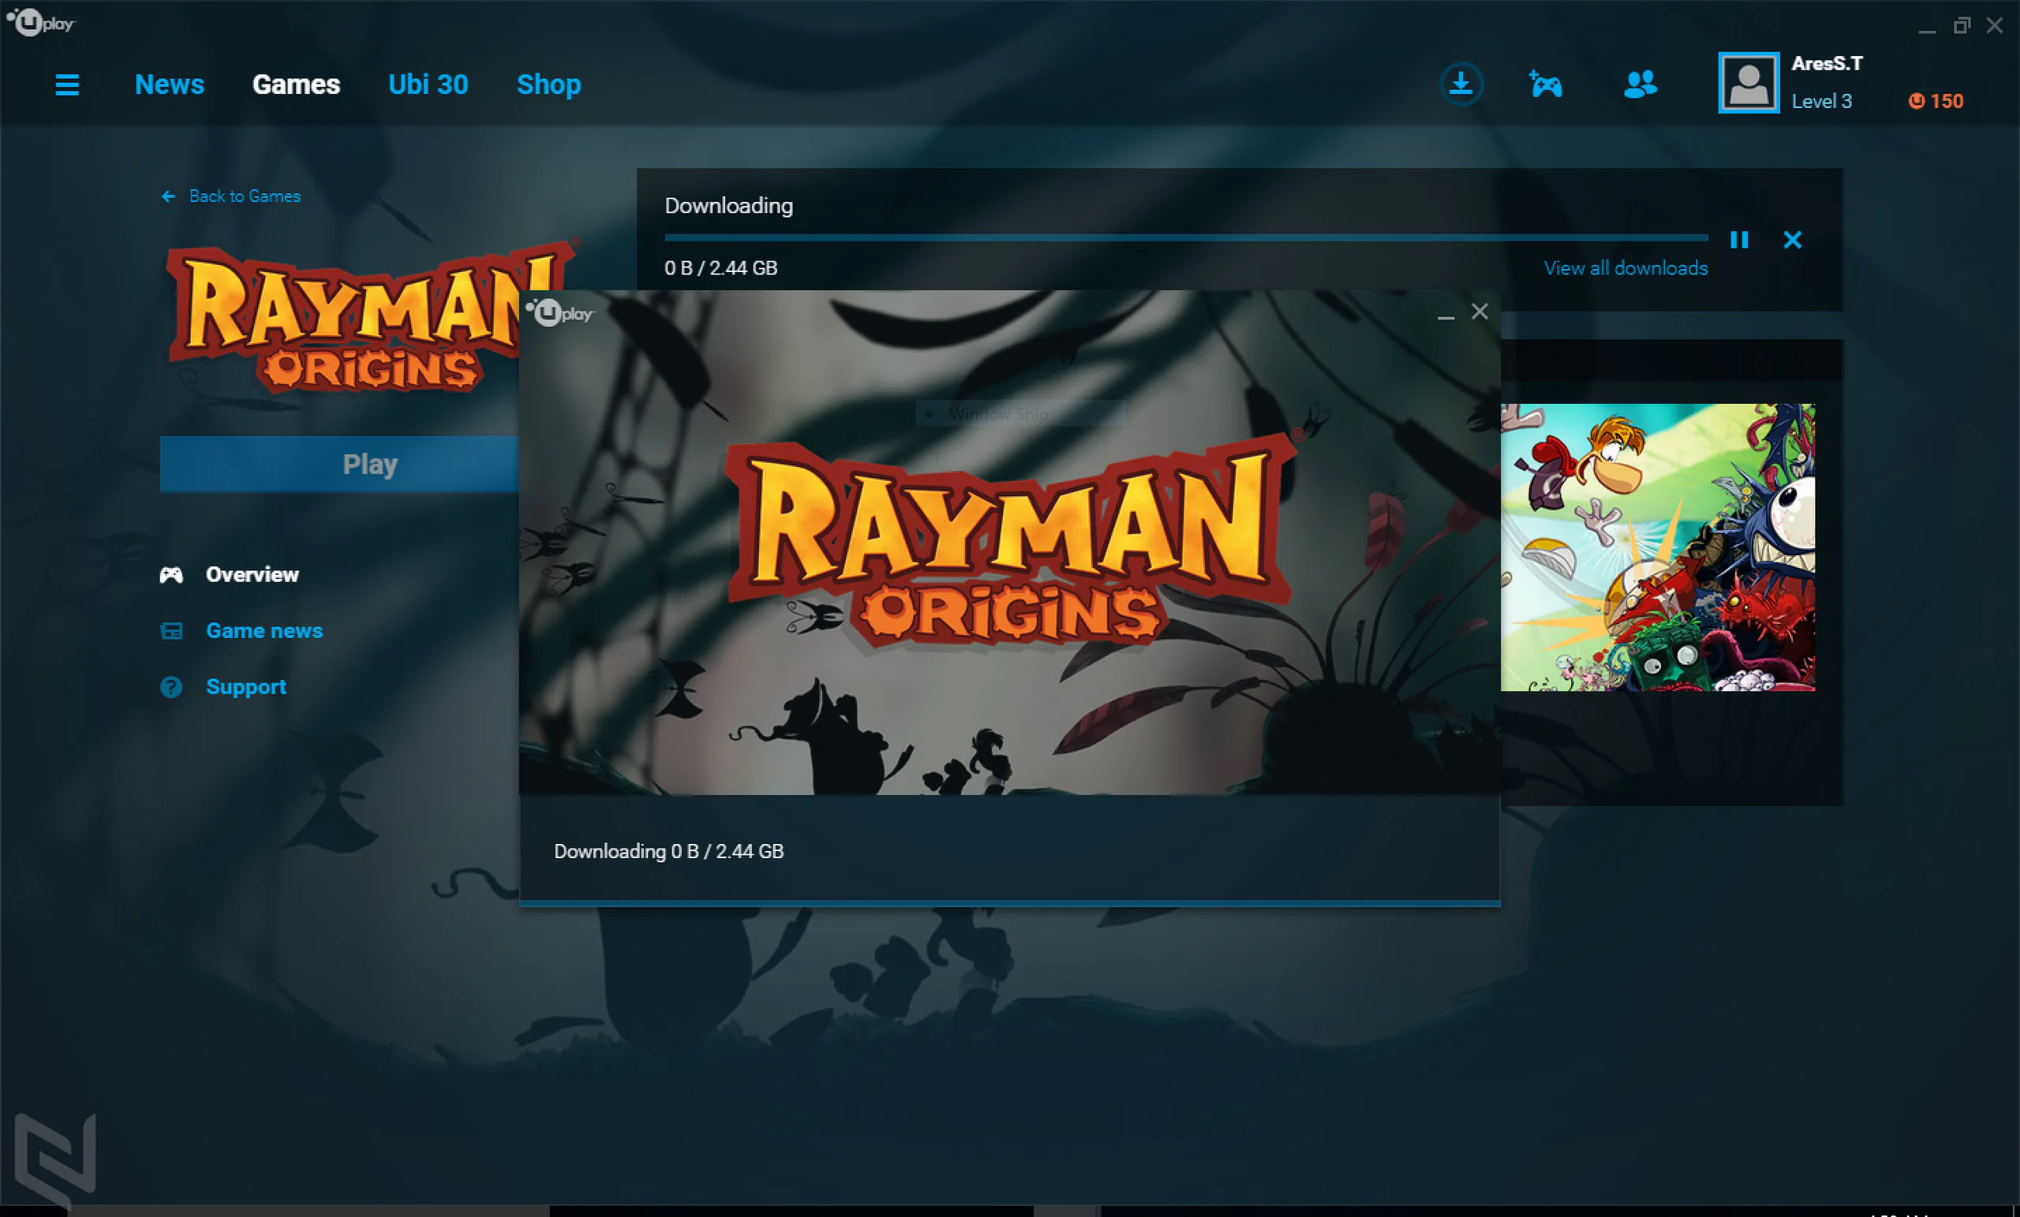The width and height of the screenshot is (2020, 1217).
Task: Click the launcher popup bottom progress bar
Action: [1010, 903]
